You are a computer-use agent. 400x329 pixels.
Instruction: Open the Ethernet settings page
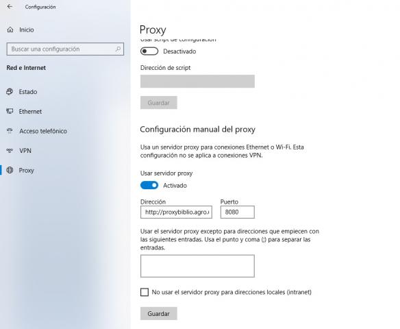[30, 112]
